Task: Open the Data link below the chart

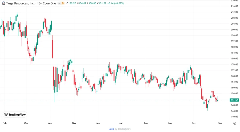Action: 111,129
